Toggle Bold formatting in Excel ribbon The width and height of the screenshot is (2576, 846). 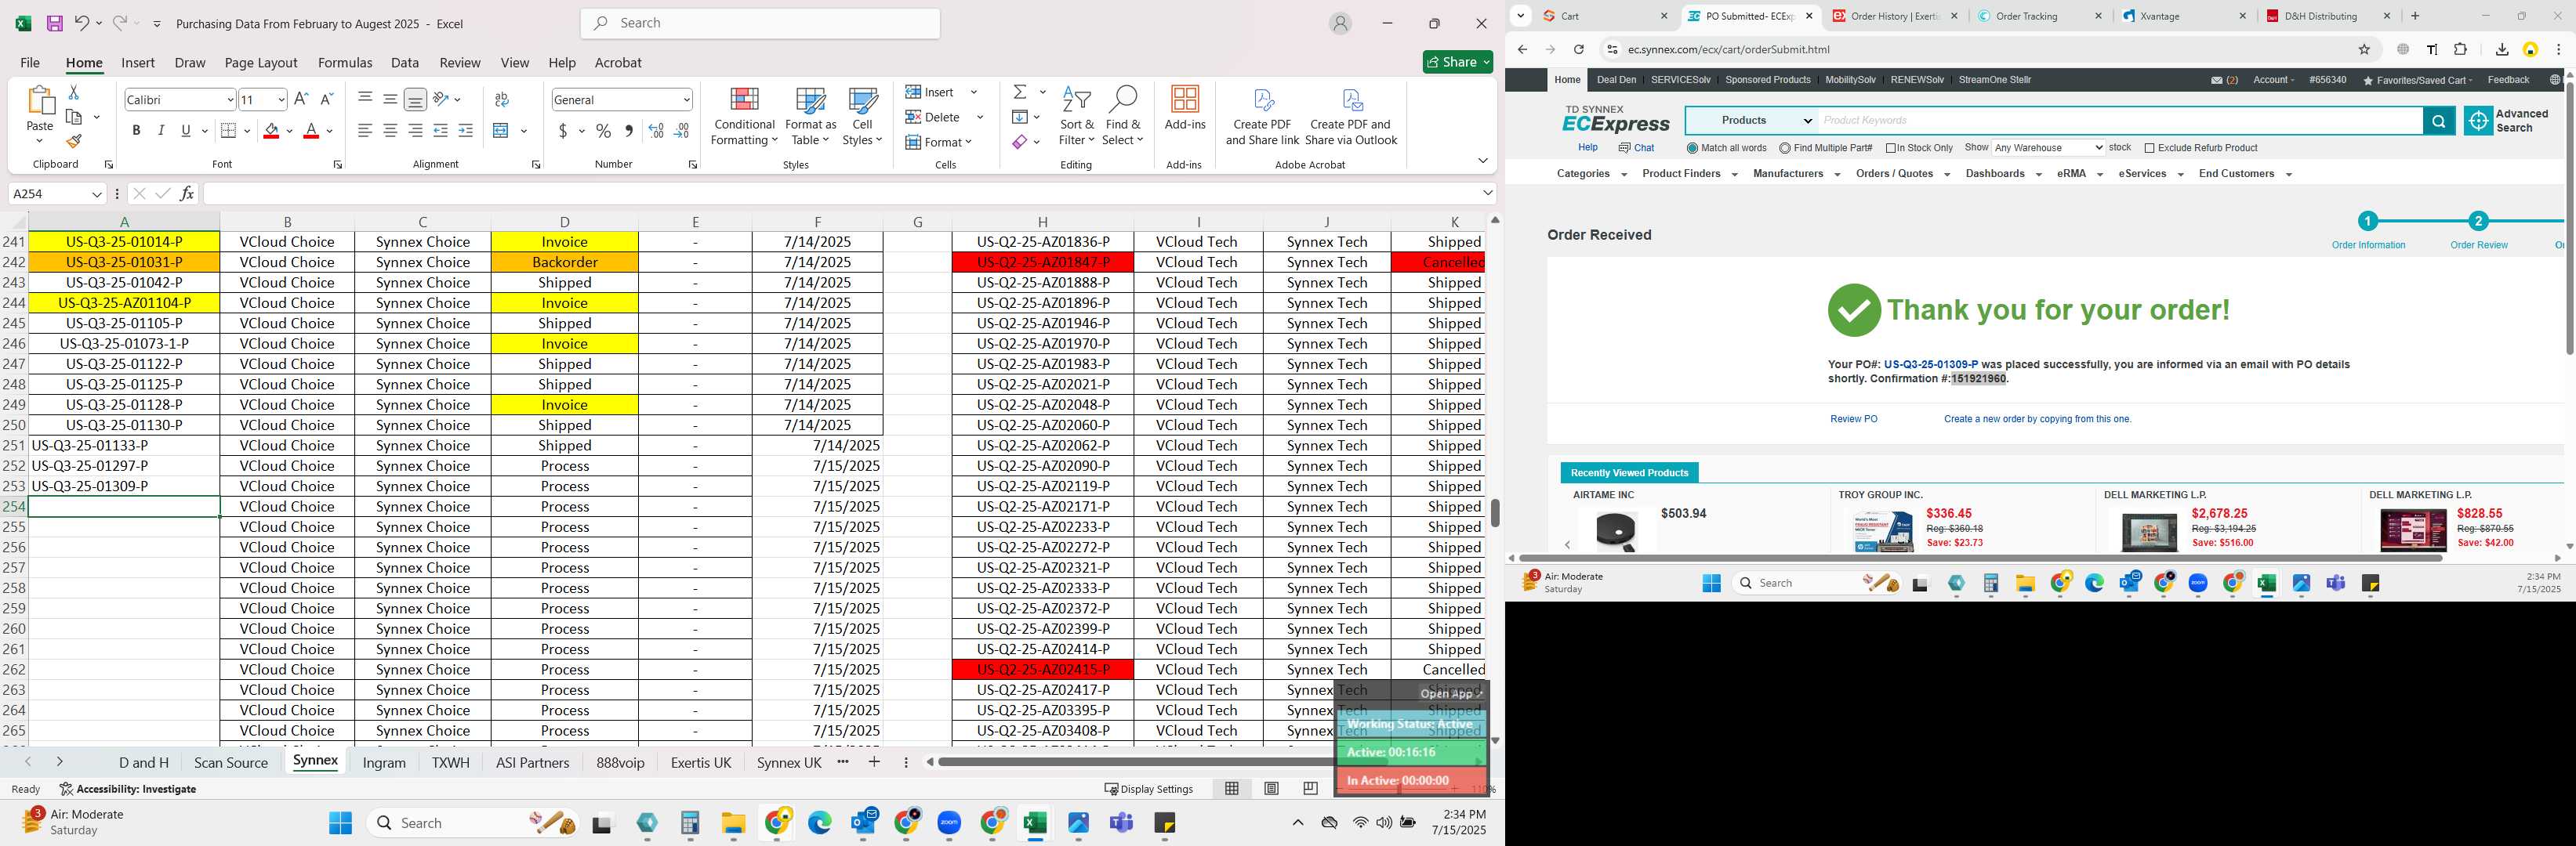coord(136,131)
